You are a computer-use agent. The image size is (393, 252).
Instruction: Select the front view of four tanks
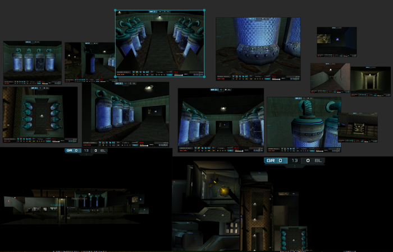(x=33, y=62)
